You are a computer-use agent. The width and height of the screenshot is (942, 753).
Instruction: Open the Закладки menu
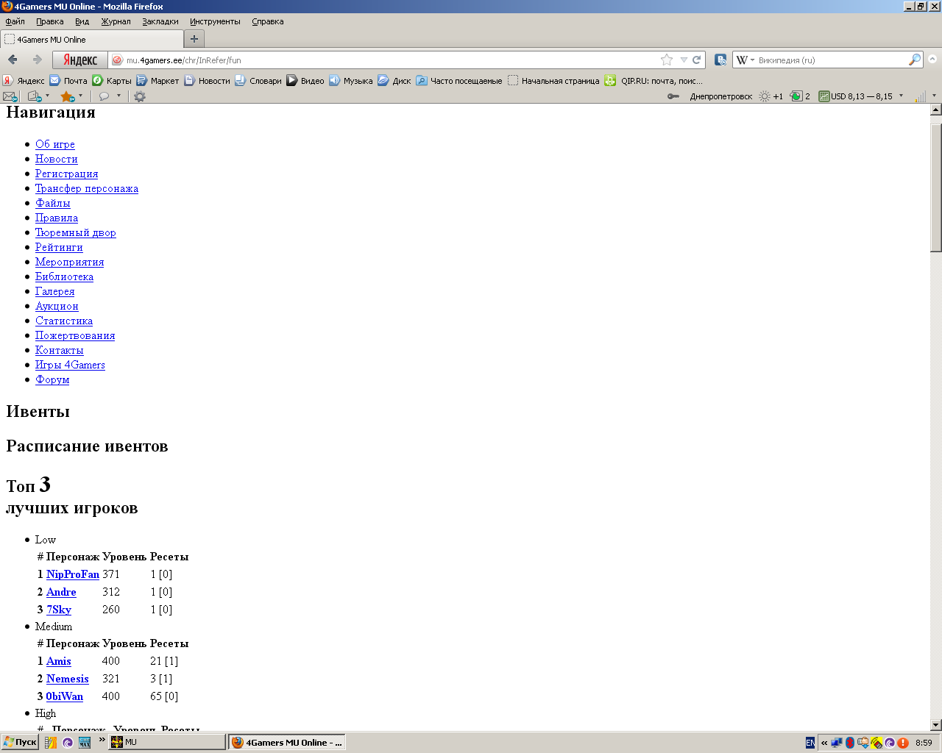point(160,21)
